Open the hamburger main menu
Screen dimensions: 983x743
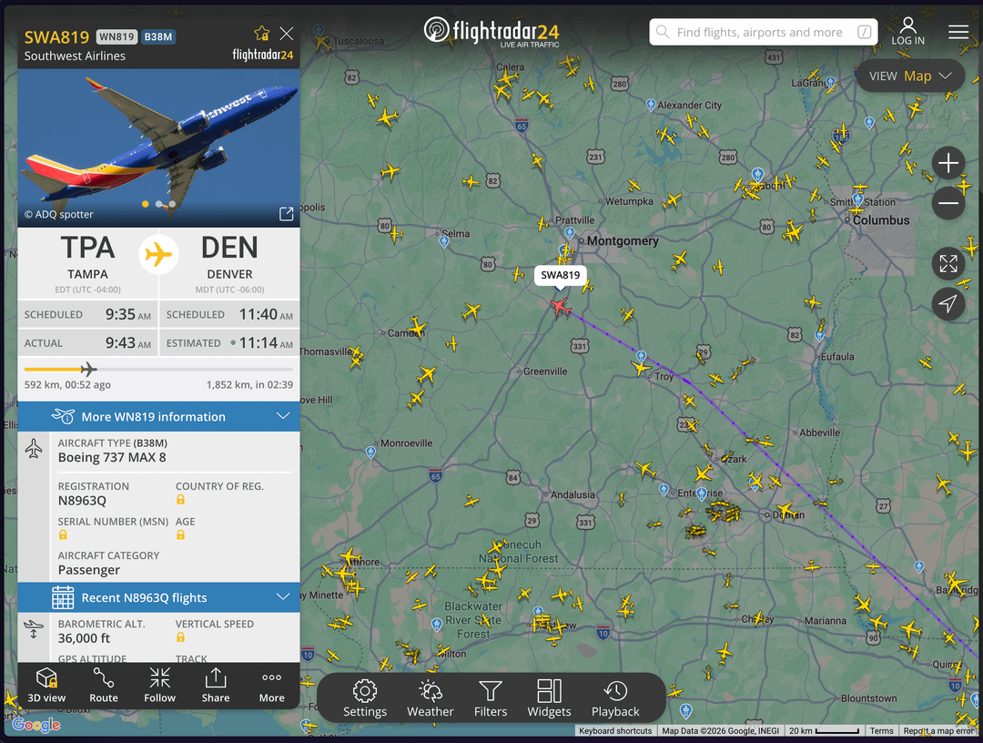click(x=958, y=32)
